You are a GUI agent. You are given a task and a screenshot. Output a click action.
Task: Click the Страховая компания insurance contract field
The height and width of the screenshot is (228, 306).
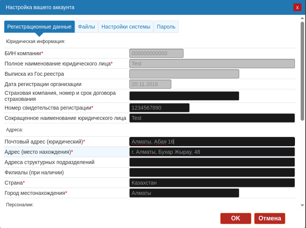[x=184, y=96]
